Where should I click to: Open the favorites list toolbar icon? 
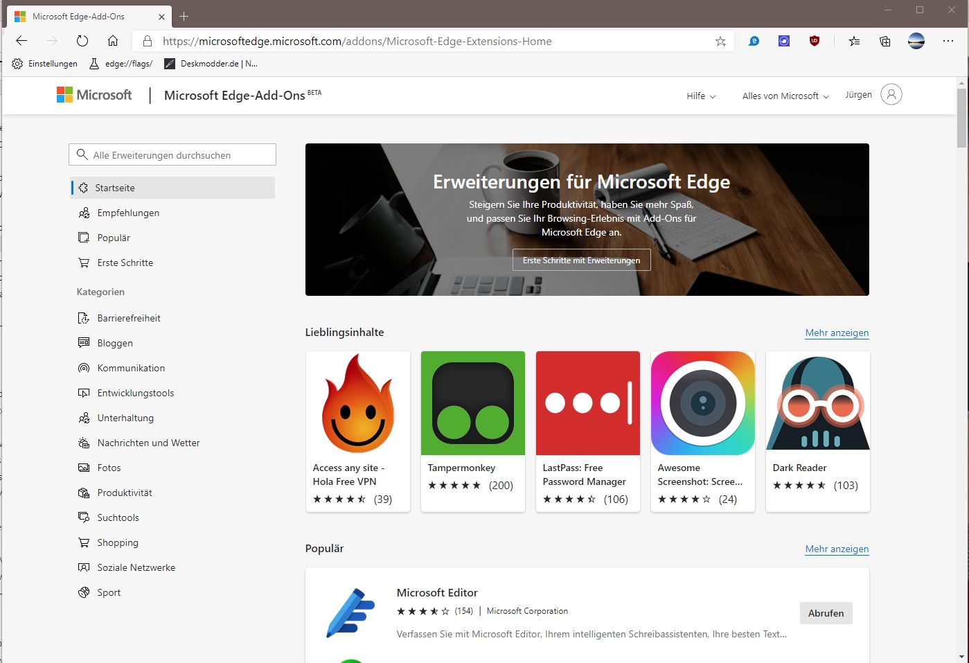tap(854, 41)
